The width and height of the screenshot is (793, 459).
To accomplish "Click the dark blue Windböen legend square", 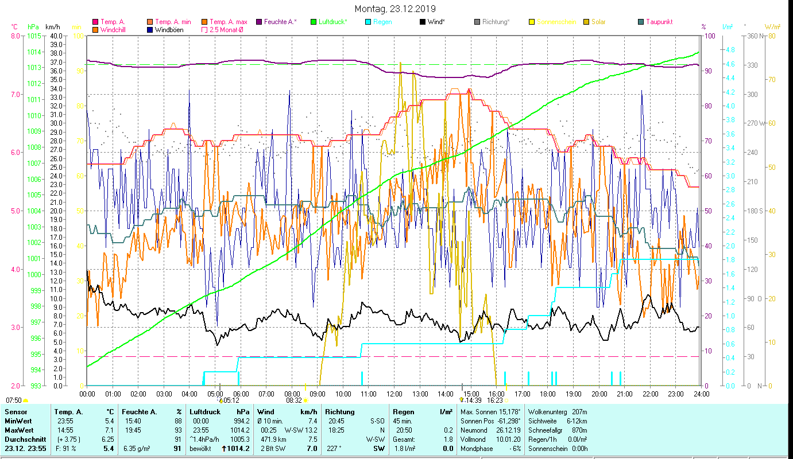I will click(x=150, y=30).
